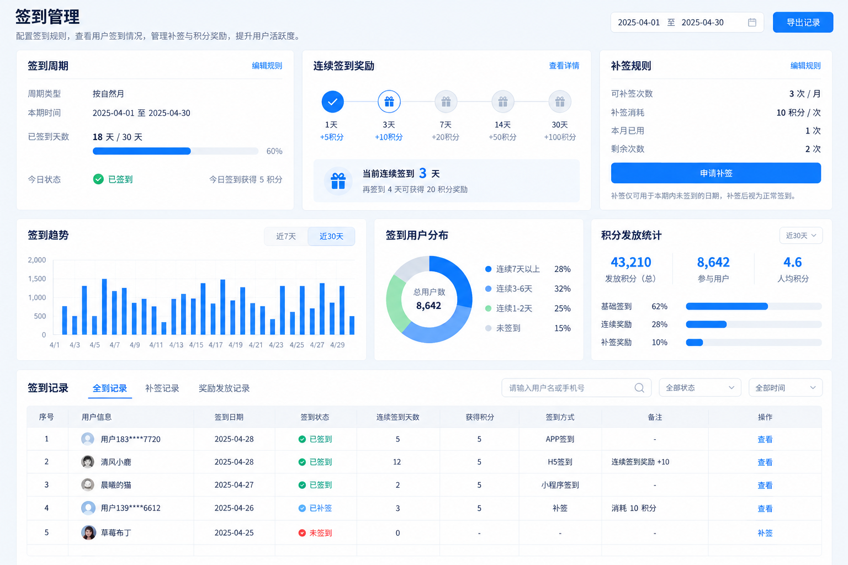848x565 pixels.
Task: Click 编辑规则 link in 补签规则 card
Action: pyautogui.click(x=805, y=66)
